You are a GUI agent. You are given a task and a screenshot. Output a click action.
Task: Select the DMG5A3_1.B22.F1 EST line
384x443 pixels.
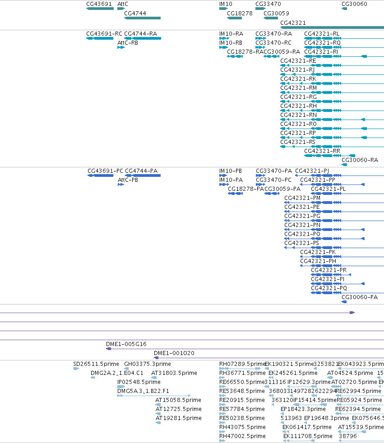pyautogui.click(x=154, y=396)
